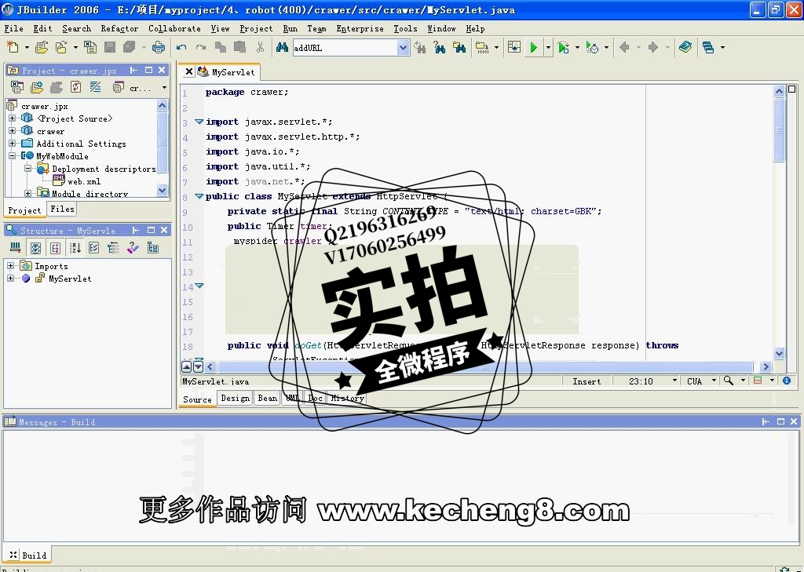
Task: Click the Find binoculars icon beside the search box
Action: 282,48
